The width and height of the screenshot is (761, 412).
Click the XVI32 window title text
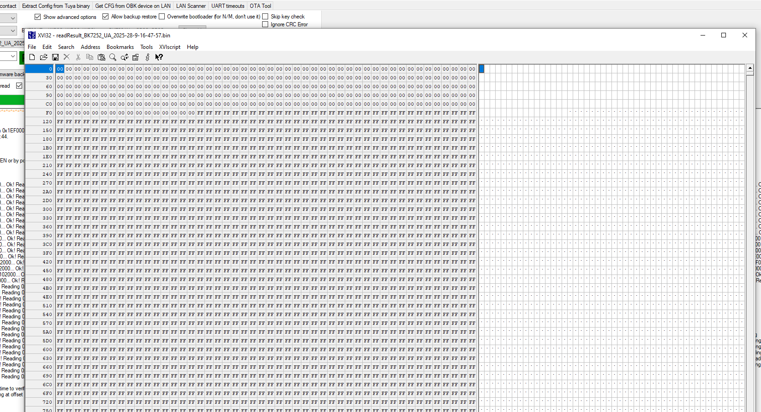[104, 36]
